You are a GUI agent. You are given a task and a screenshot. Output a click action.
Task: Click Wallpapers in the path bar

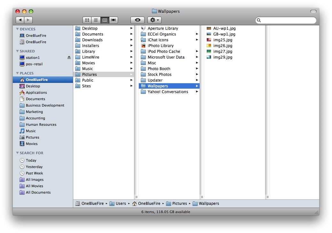click(x=206, y=204)
